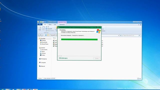Click the new folder icon in the quick access toolbar

(x=41, y=22)
